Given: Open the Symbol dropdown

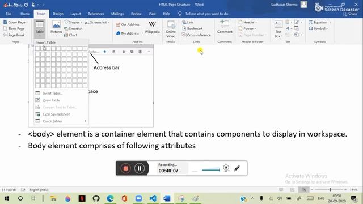Looking at the screenshot, I should (x=318, y=29).
